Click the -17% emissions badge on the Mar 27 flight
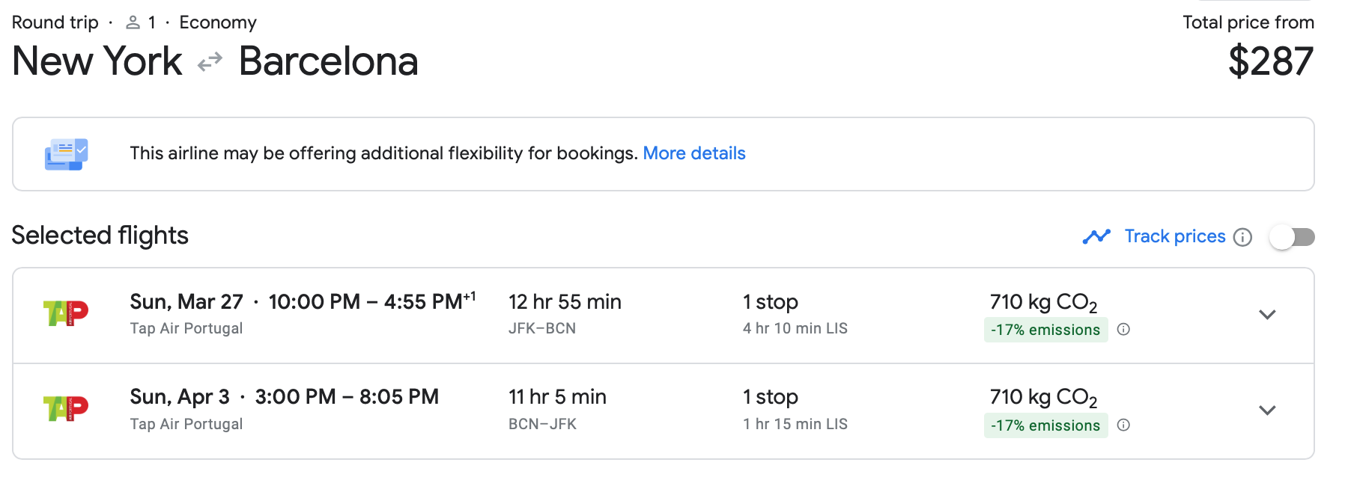Screen dimensions: 1351x486 (1045, 330)
